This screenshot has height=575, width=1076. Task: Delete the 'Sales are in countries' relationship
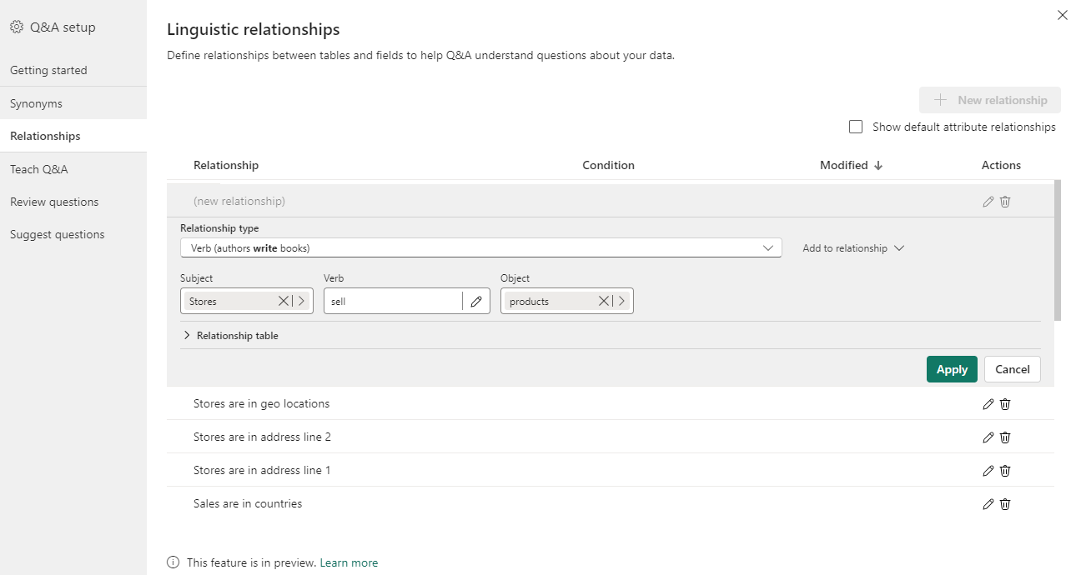pyautogui.click(x=1005, y=504)
